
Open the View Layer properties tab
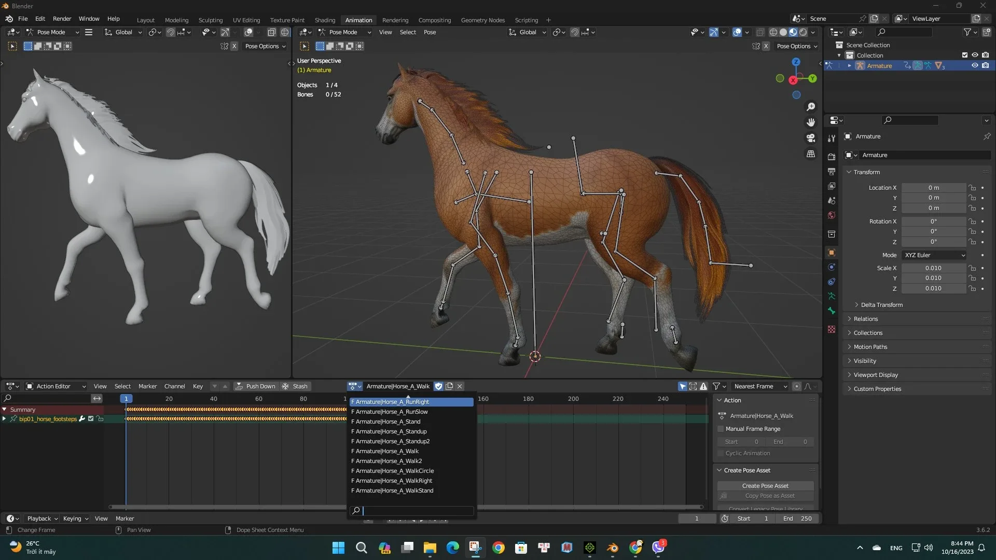(832, 186)
